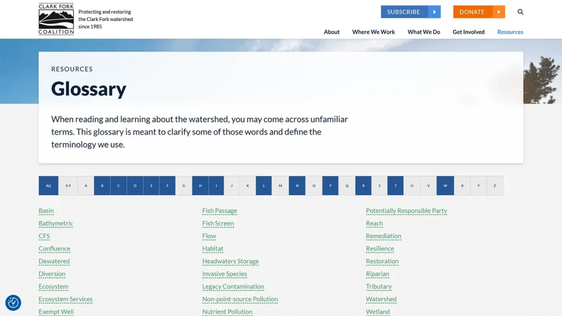Filter glossary by letter B
Screen dimensions: 562x316
[102, 186]
